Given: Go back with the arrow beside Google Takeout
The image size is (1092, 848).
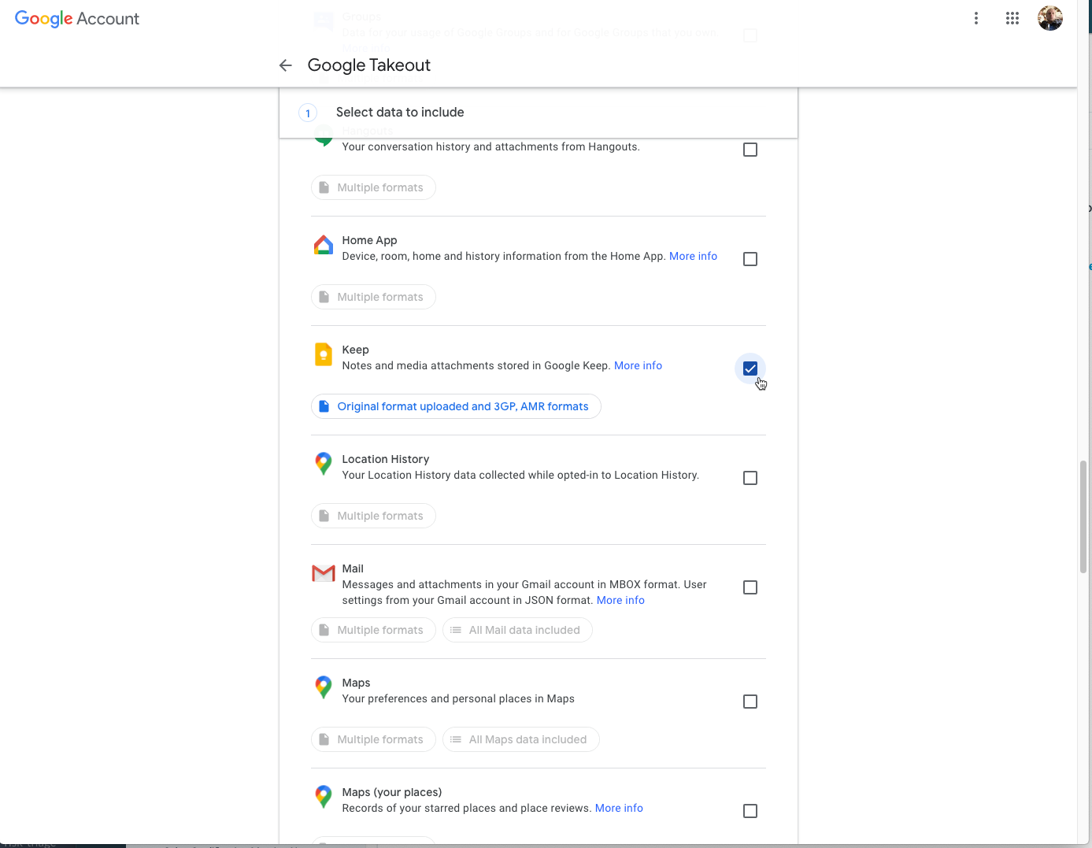Looking at the screenshot, I should (x=286, y=65).
